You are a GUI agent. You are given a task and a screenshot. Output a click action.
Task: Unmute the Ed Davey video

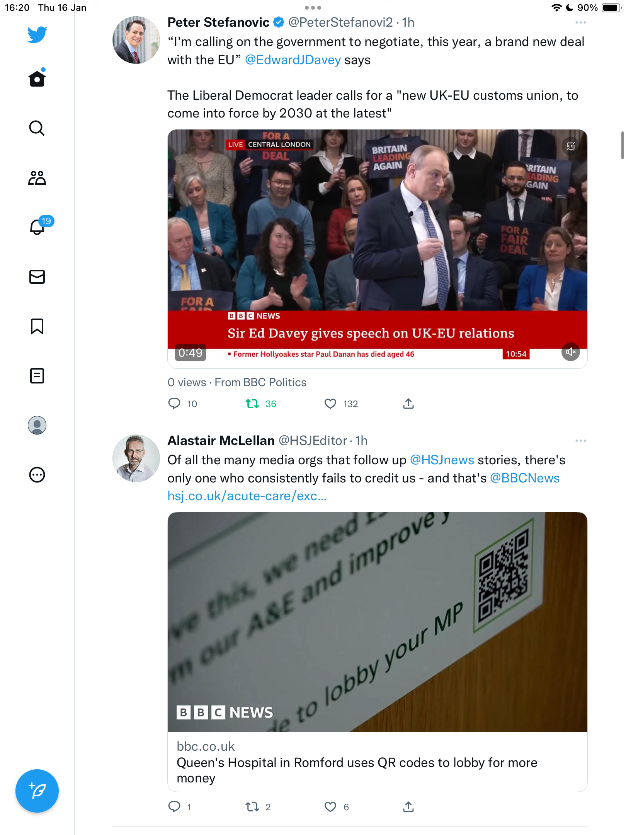571,352
